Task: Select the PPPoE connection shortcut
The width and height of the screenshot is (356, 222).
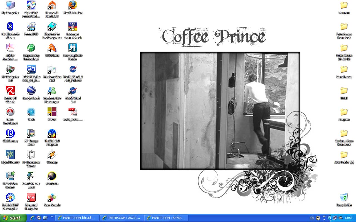Action: (52, 114)
